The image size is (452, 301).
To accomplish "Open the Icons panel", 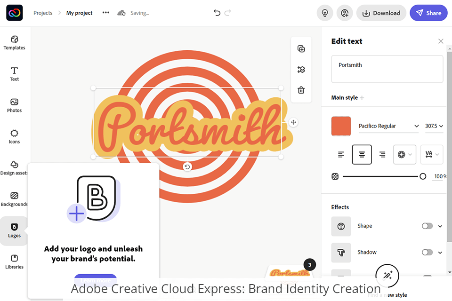I will coord(15,137).
